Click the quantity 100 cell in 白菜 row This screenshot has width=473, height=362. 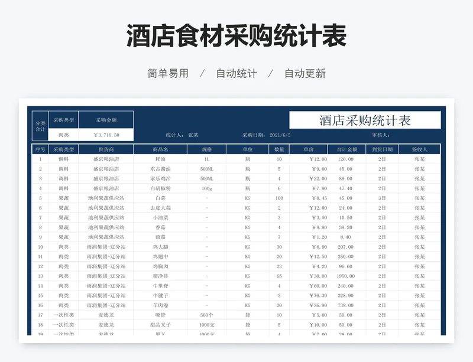point(279,198)
